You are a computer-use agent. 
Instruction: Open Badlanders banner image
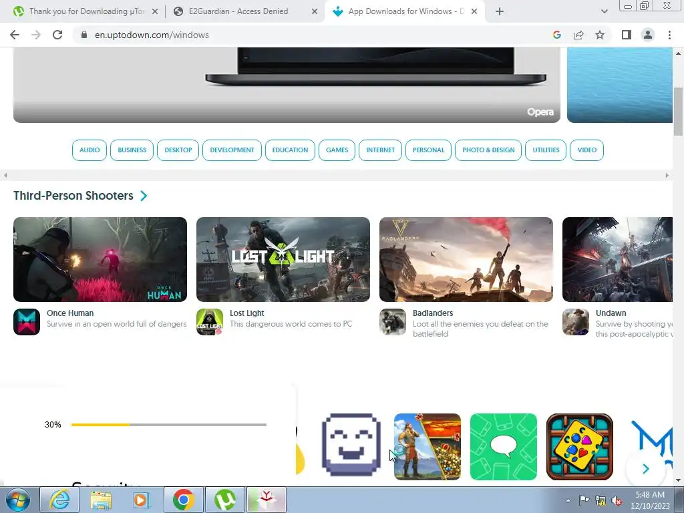pos(466,260)
